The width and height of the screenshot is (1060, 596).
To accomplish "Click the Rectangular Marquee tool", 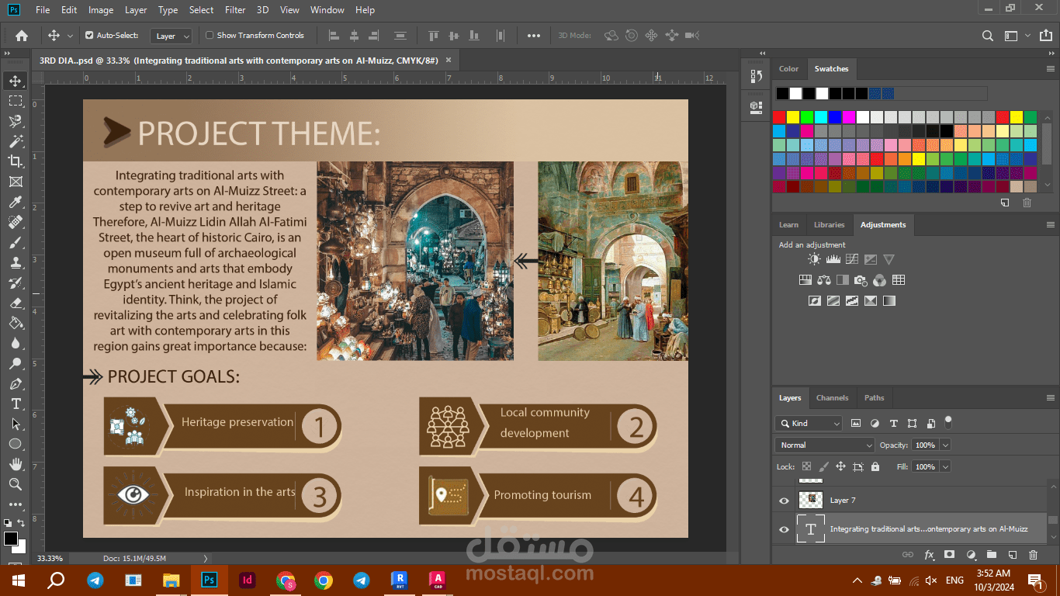I will click(x=16, y=101).
